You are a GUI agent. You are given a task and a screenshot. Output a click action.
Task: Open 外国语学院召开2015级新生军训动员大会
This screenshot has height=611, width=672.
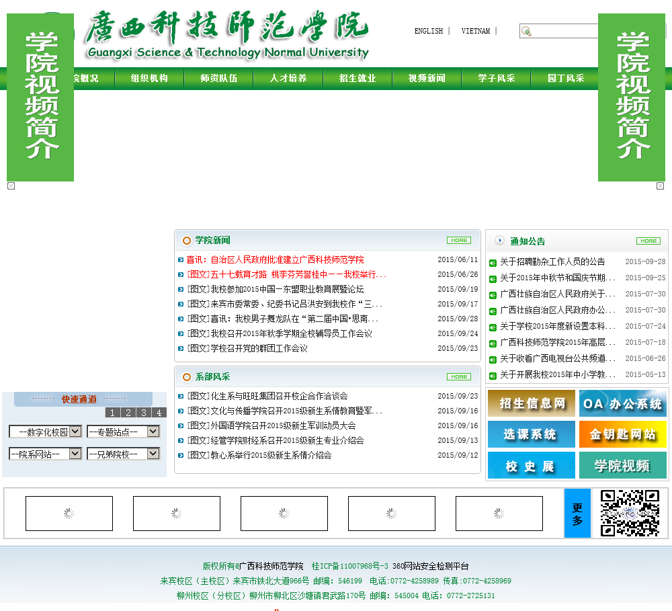click(271, 425)
